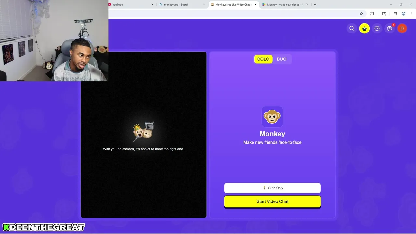Open the search icon in Monkey header
The image size is (416, 234).
coord(352,29)
